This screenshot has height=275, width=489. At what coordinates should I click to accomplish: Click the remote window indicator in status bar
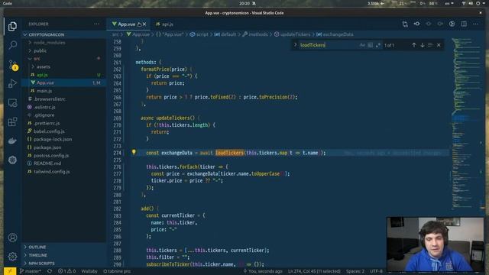(10, 271)
